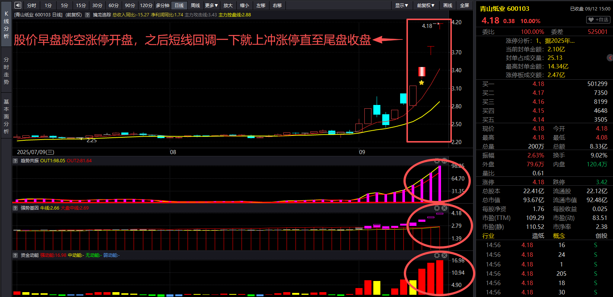Click 换手 value 9.02%
This screenshot has height=297, width=613.
(x=599, y=156)
